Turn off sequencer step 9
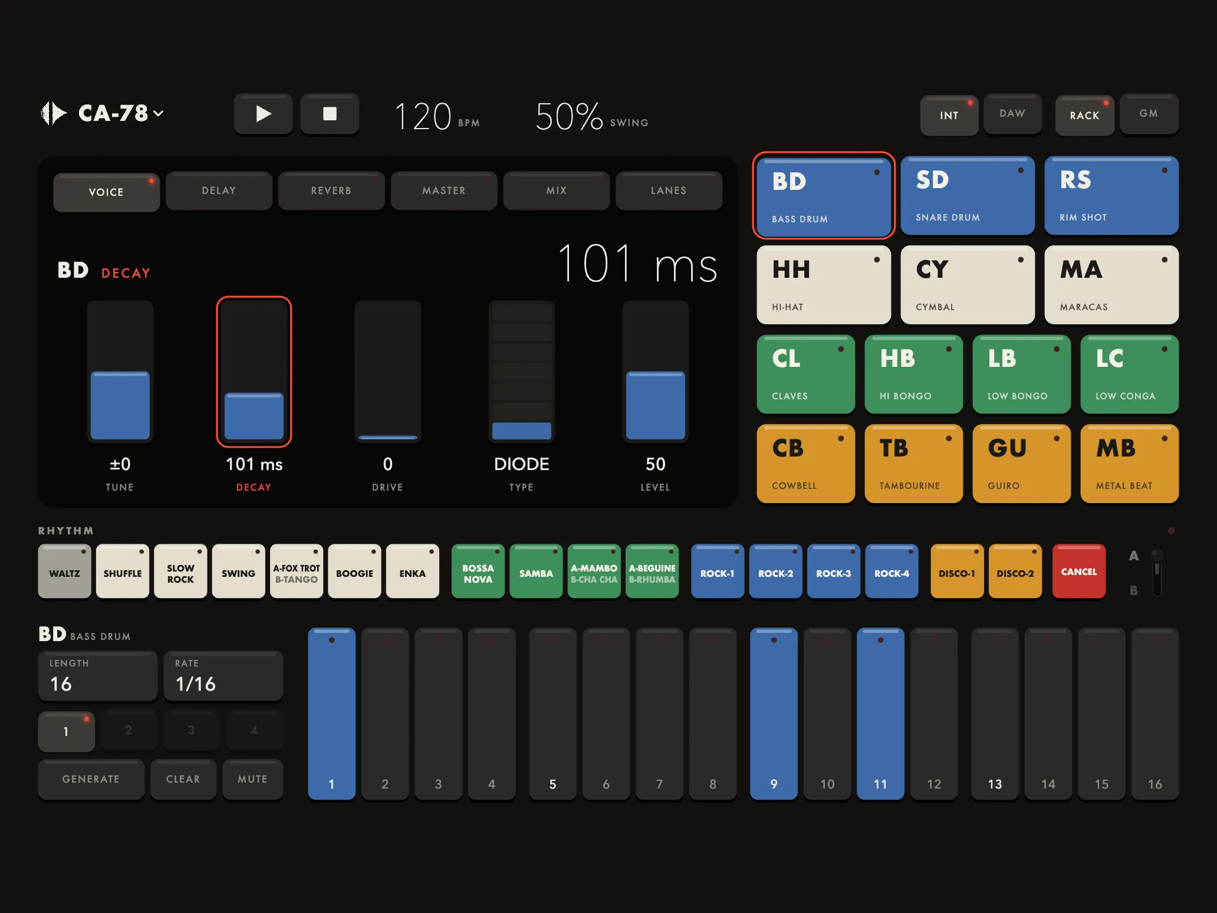The height and width of the screenshot is (913, 1217). click(x=774, y=714)
